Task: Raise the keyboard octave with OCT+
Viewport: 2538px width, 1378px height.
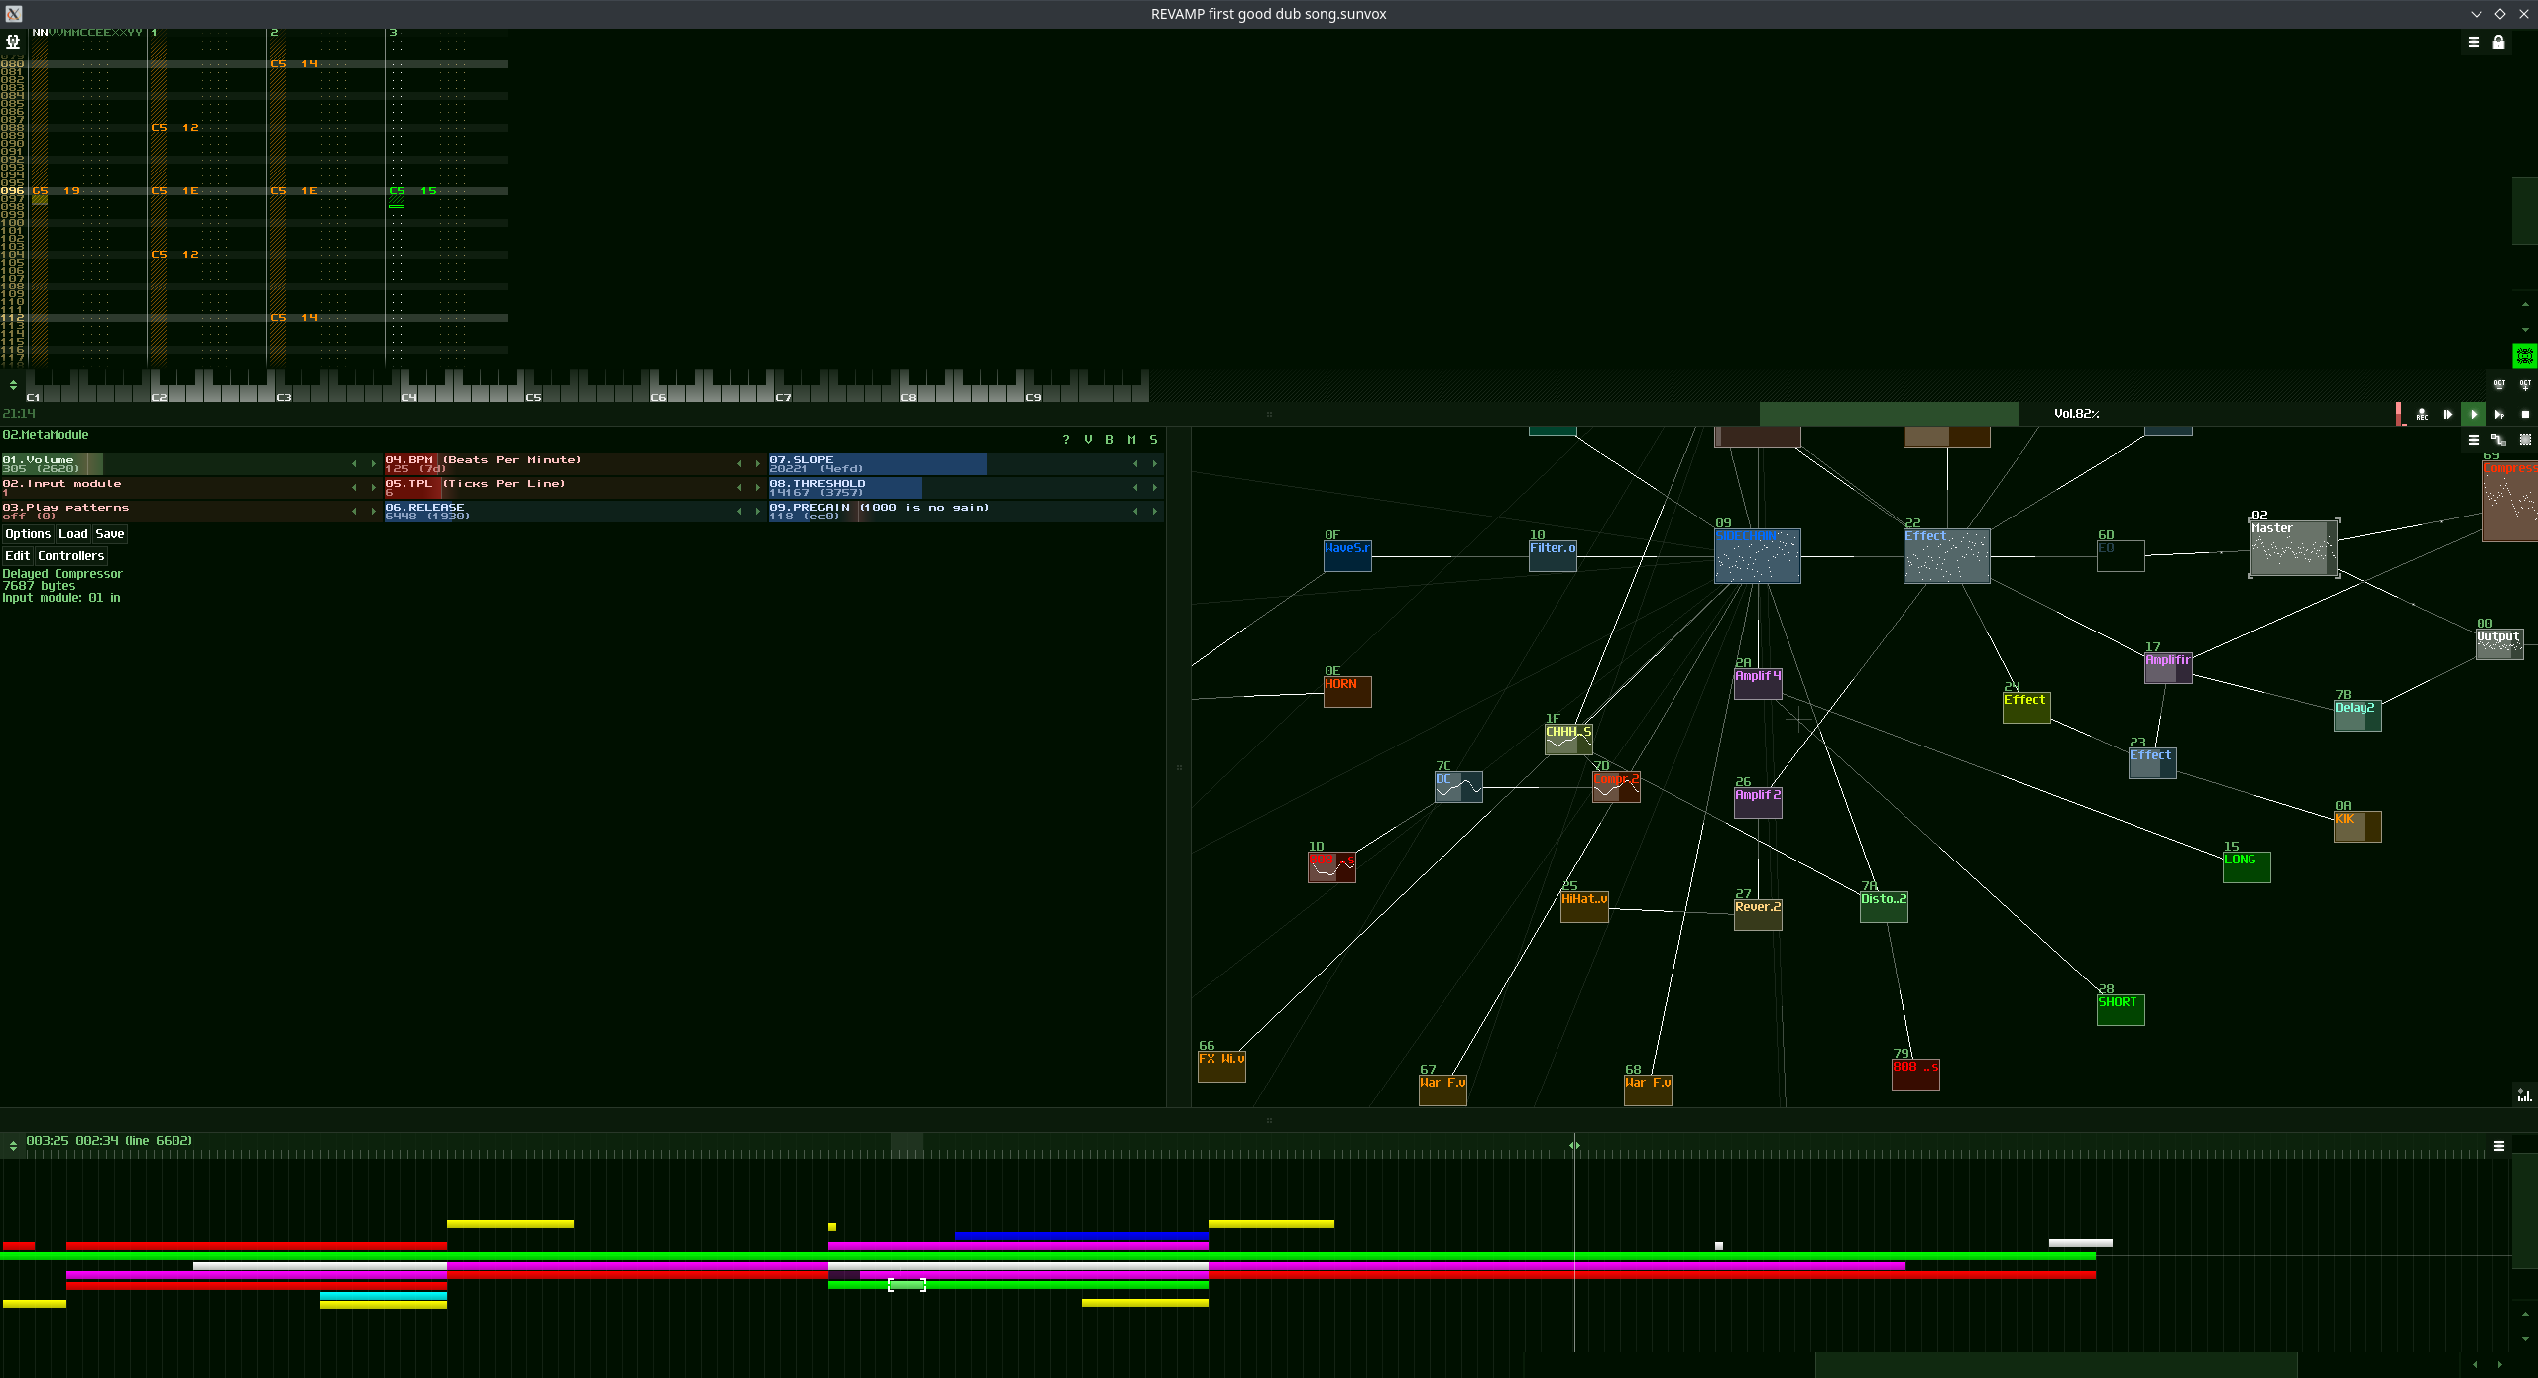Action: click(2525, 384)
